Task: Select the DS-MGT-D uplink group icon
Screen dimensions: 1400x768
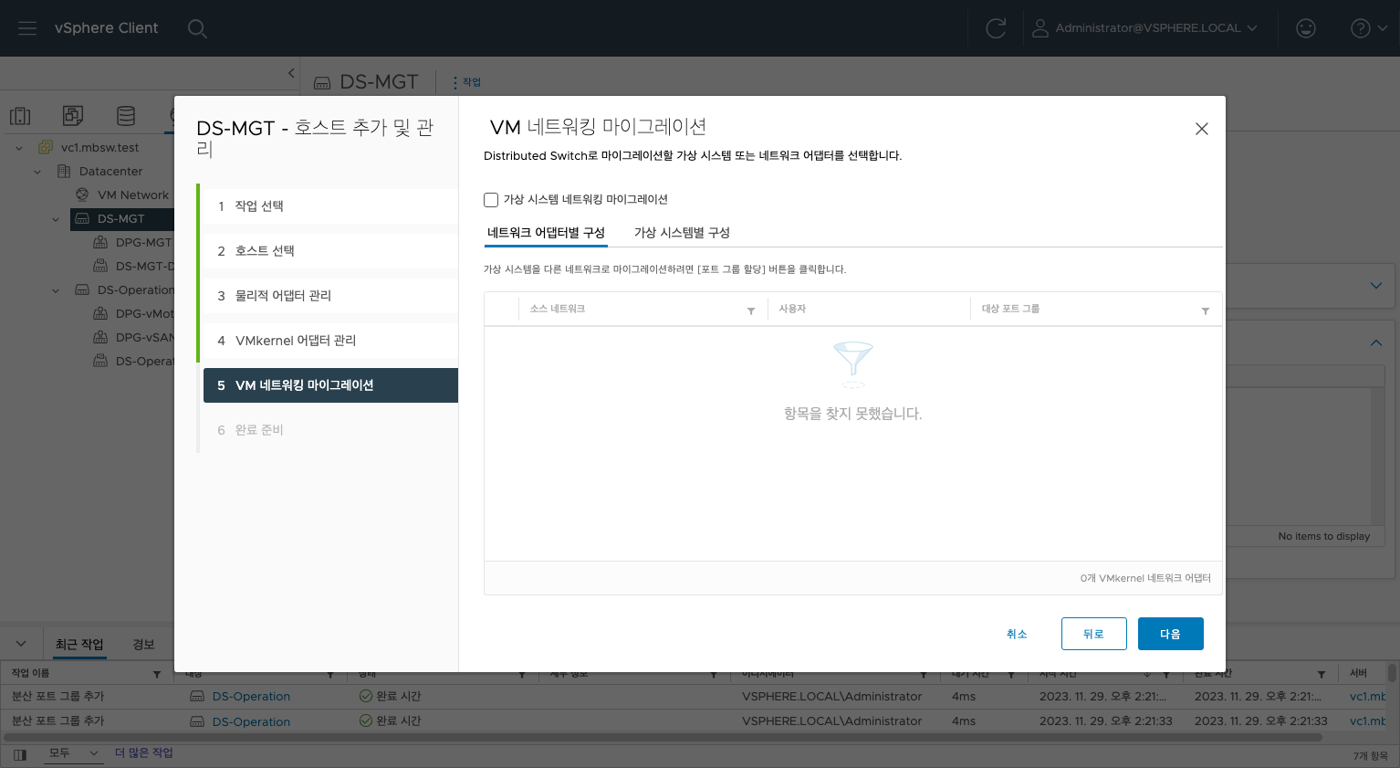Action: coord(100,266)
